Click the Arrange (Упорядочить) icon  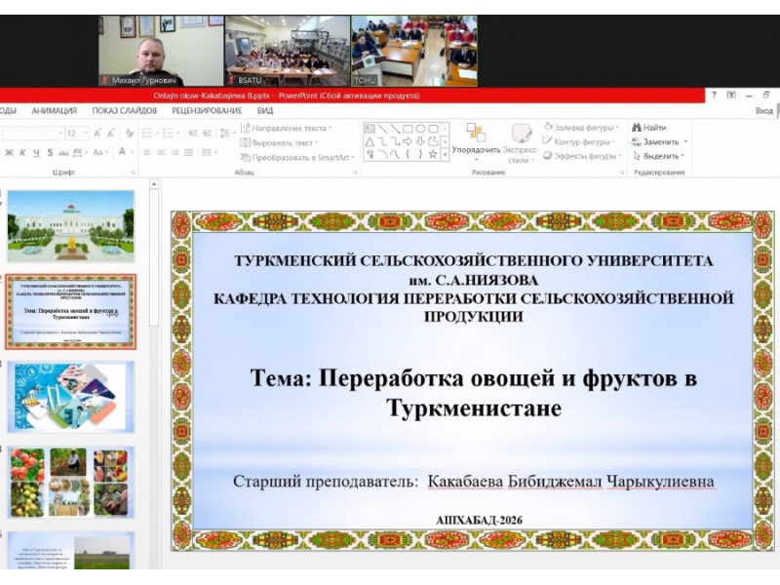[476, 134]
